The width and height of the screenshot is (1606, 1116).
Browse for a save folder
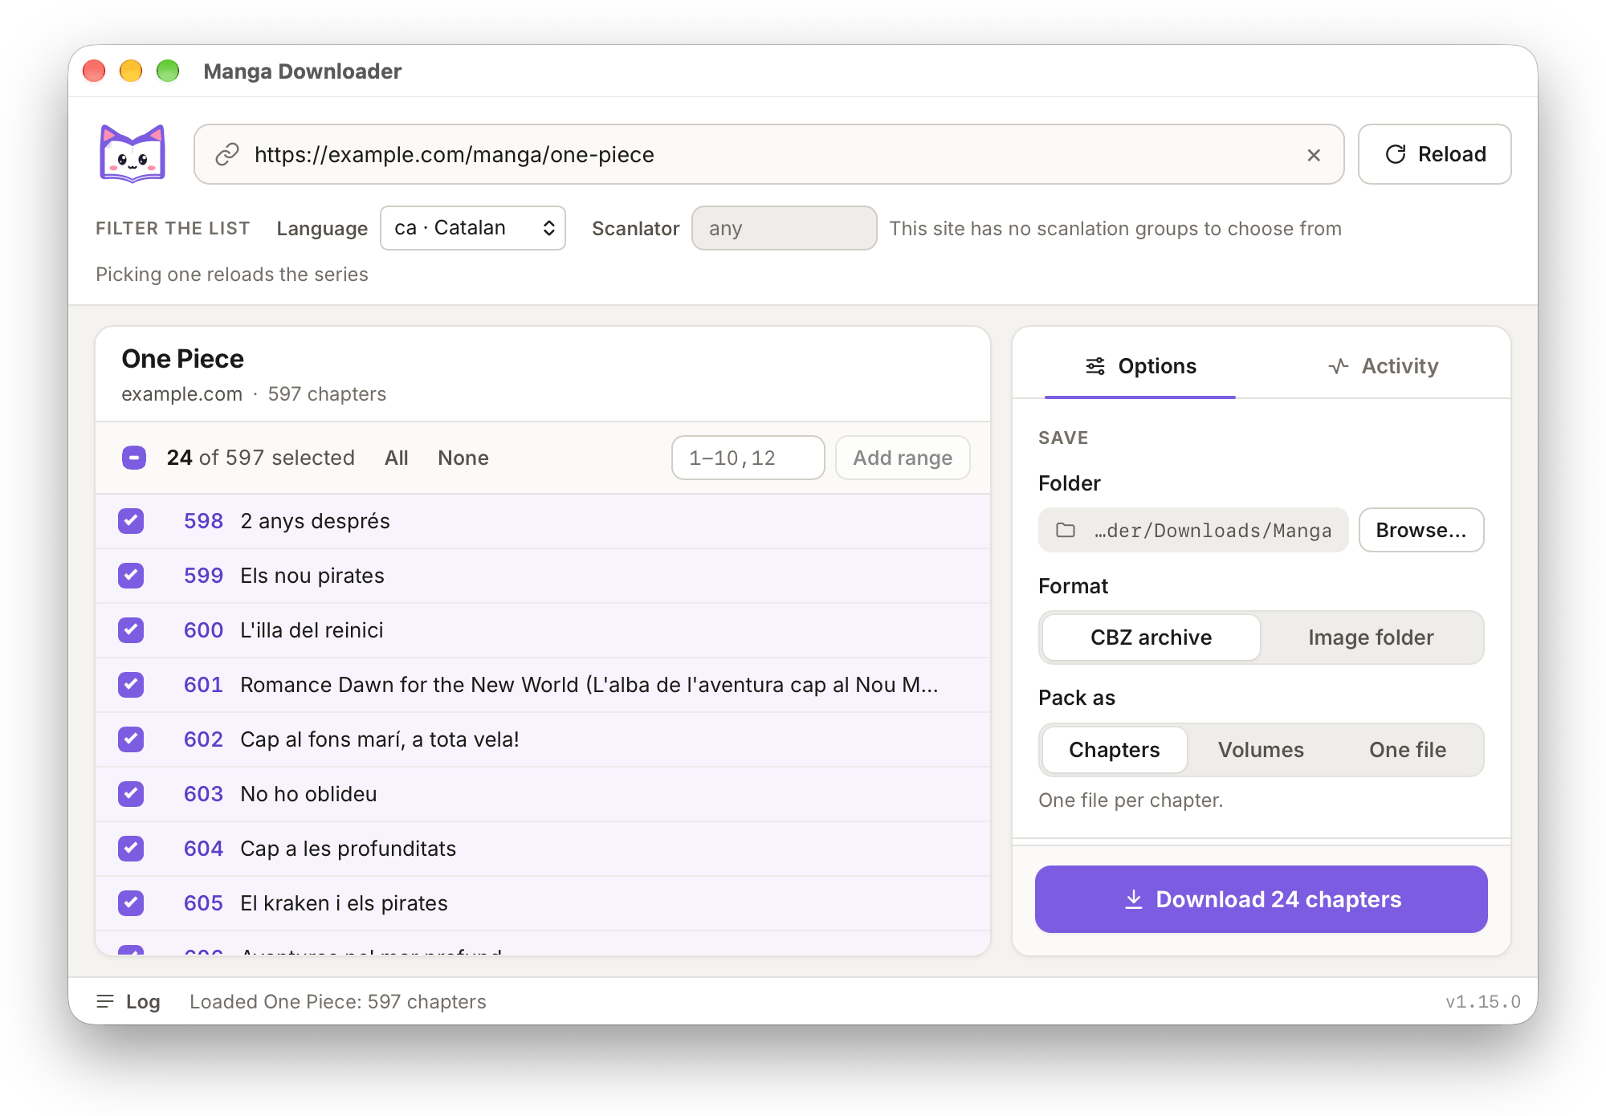pos(1421,530)
